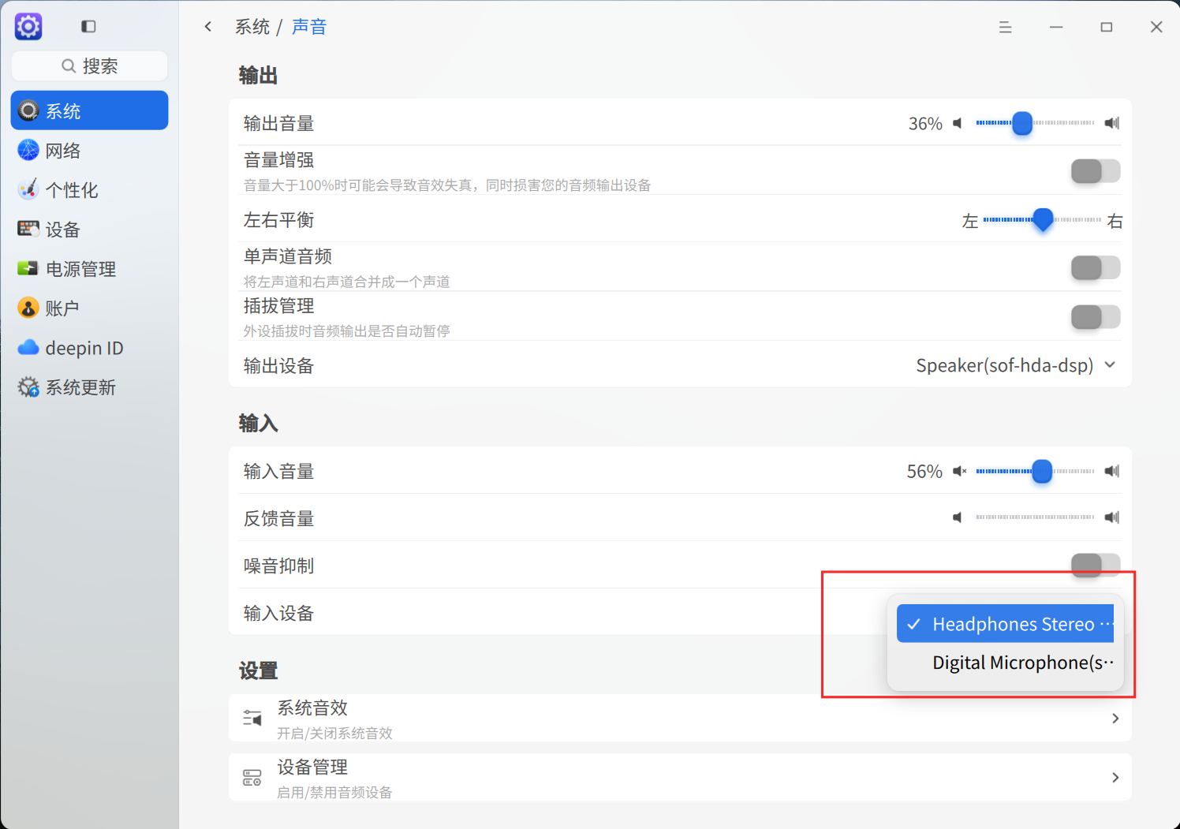Viewport: 1180px width, 829px height.
Task: Click the 系统音效 sound effects icon
Action: (x=252, y=718)
